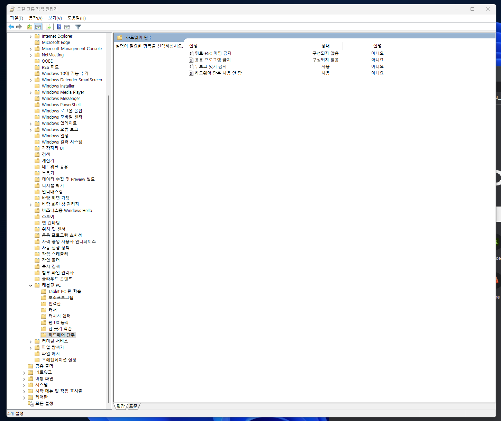
Task: Click the Forward arrow toolbar icon
Action: [x=19, y=27]
